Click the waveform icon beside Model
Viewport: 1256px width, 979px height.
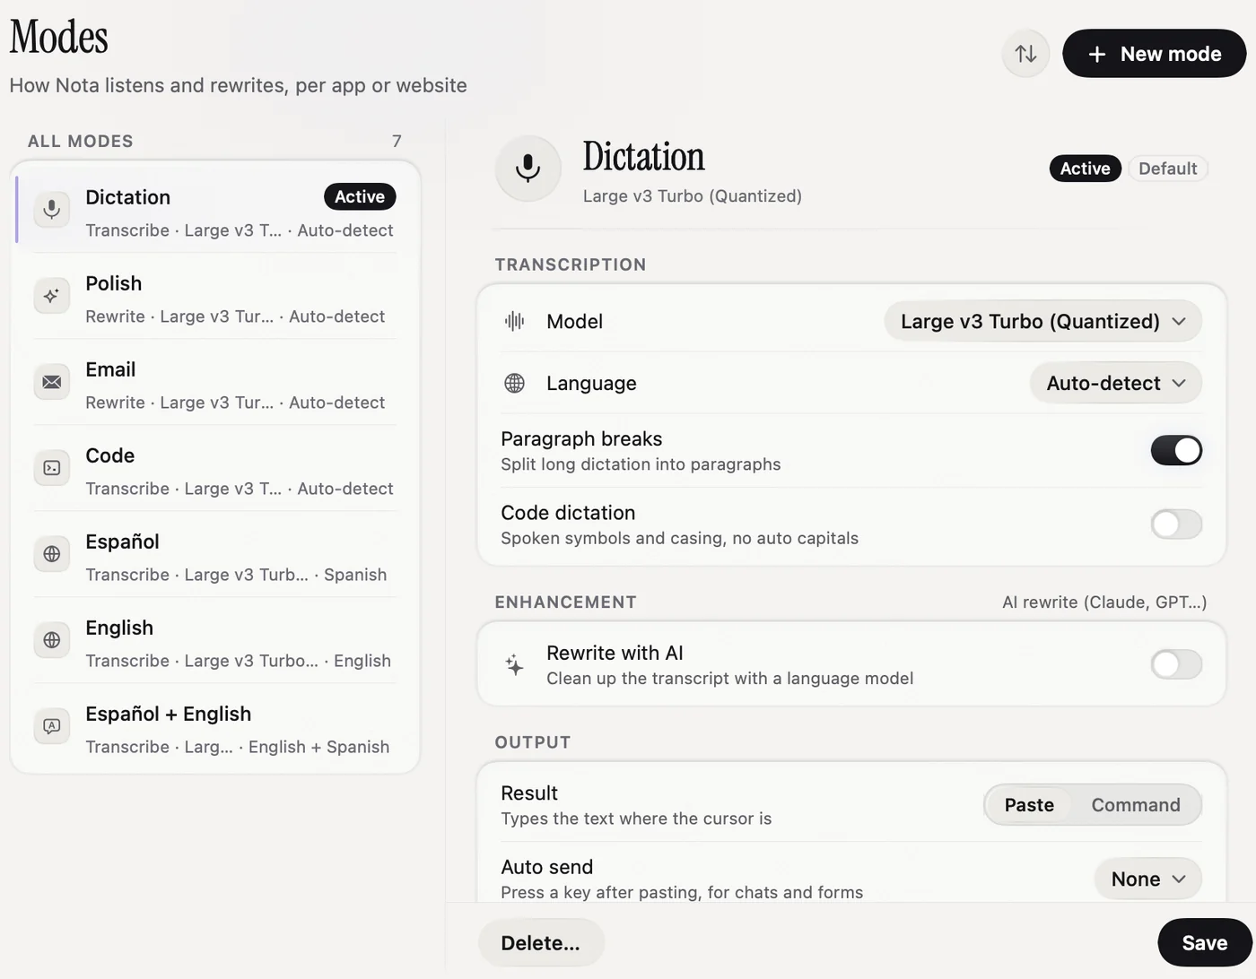click(514, 321)
